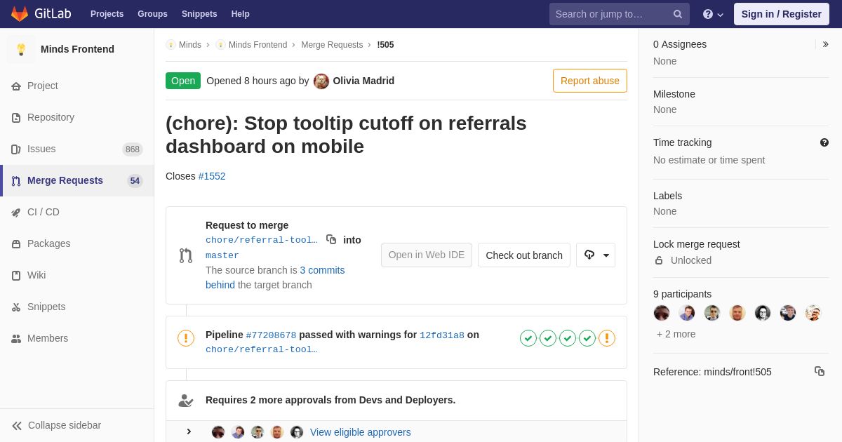Open the Snippets sidebar section
The height and width of the screenshot is (442, 842).
tap(77, 307)
